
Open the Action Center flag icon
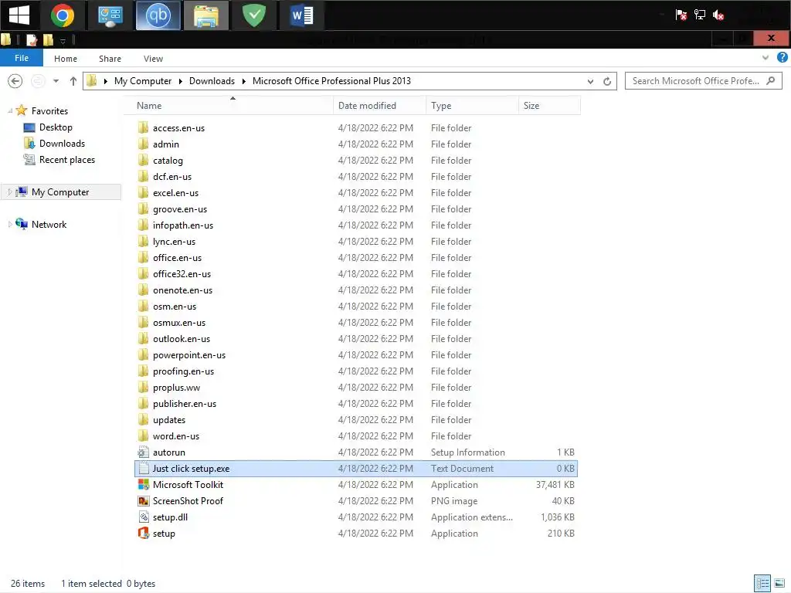click(681, 15)
